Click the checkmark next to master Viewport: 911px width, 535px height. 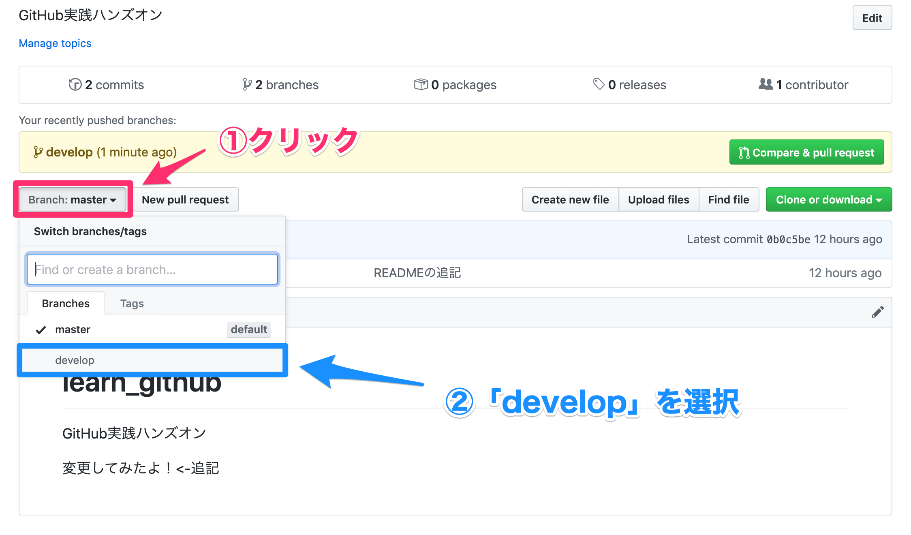pos(41,330)
